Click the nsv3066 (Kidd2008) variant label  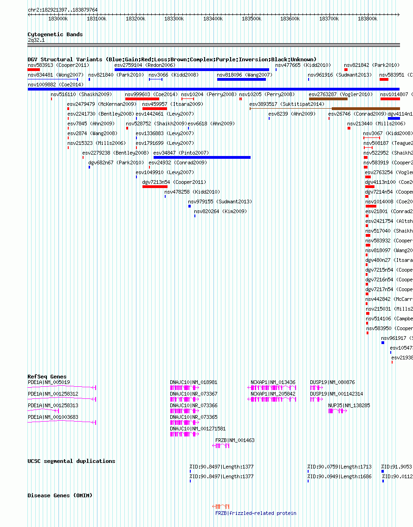[174, 75]
